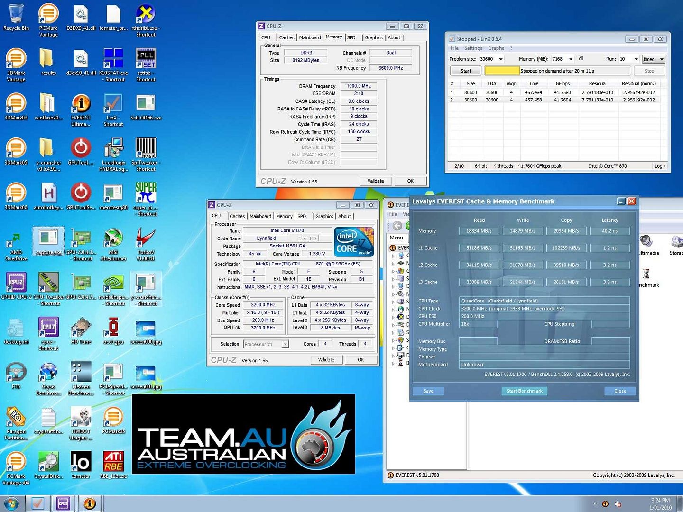The width and height of the screenshot is (683, 512).
Task: Click the Intel Core i7 logo
Action: [354, 242]
